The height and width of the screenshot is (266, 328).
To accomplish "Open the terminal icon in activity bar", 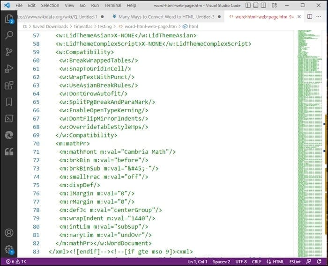I will pyautogui.click(x=9, y=118).
